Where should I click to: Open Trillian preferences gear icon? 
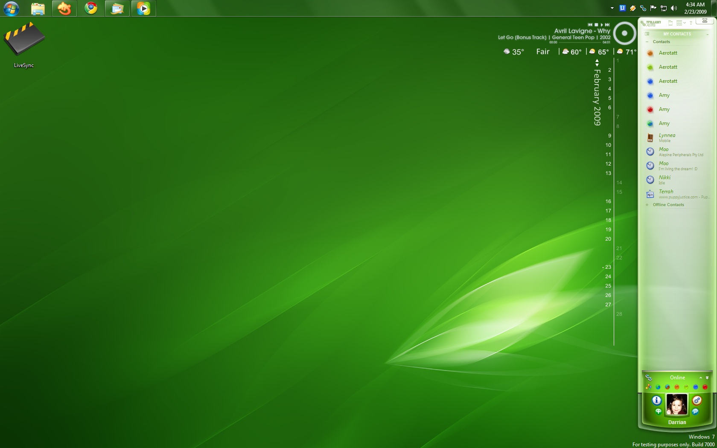tap(697, 400)
